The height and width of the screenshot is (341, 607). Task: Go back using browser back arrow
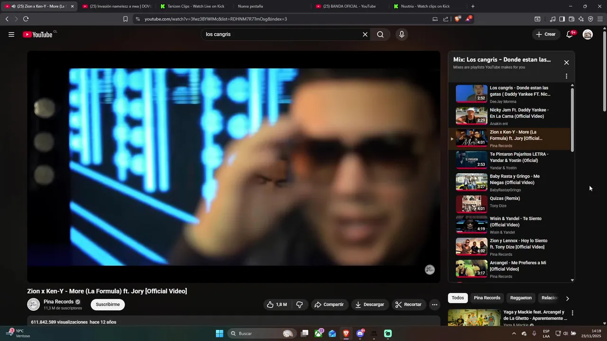pos(7,19)
